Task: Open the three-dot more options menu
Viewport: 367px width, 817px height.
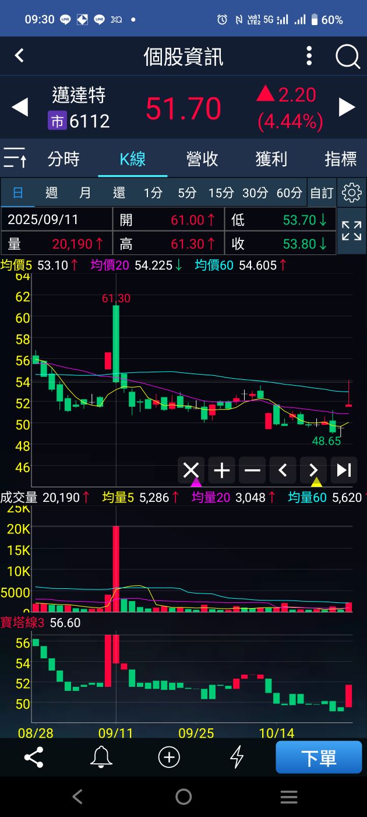Action: (309, 56)
